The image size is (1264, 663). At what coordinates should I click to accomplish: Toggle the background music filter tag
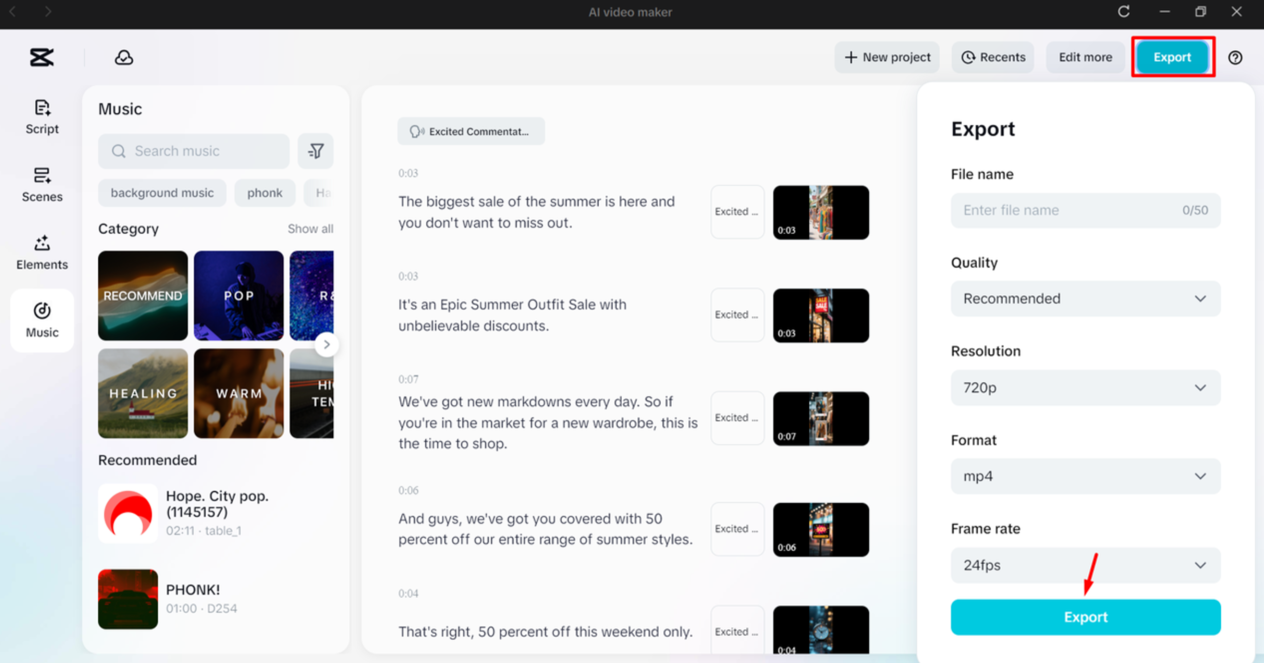coord(162,193)
